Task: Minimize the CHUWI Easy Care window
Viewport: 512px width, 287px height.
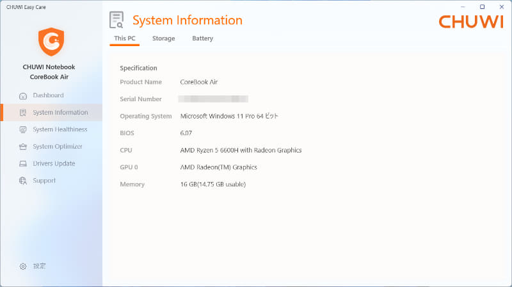Action: 463,7
